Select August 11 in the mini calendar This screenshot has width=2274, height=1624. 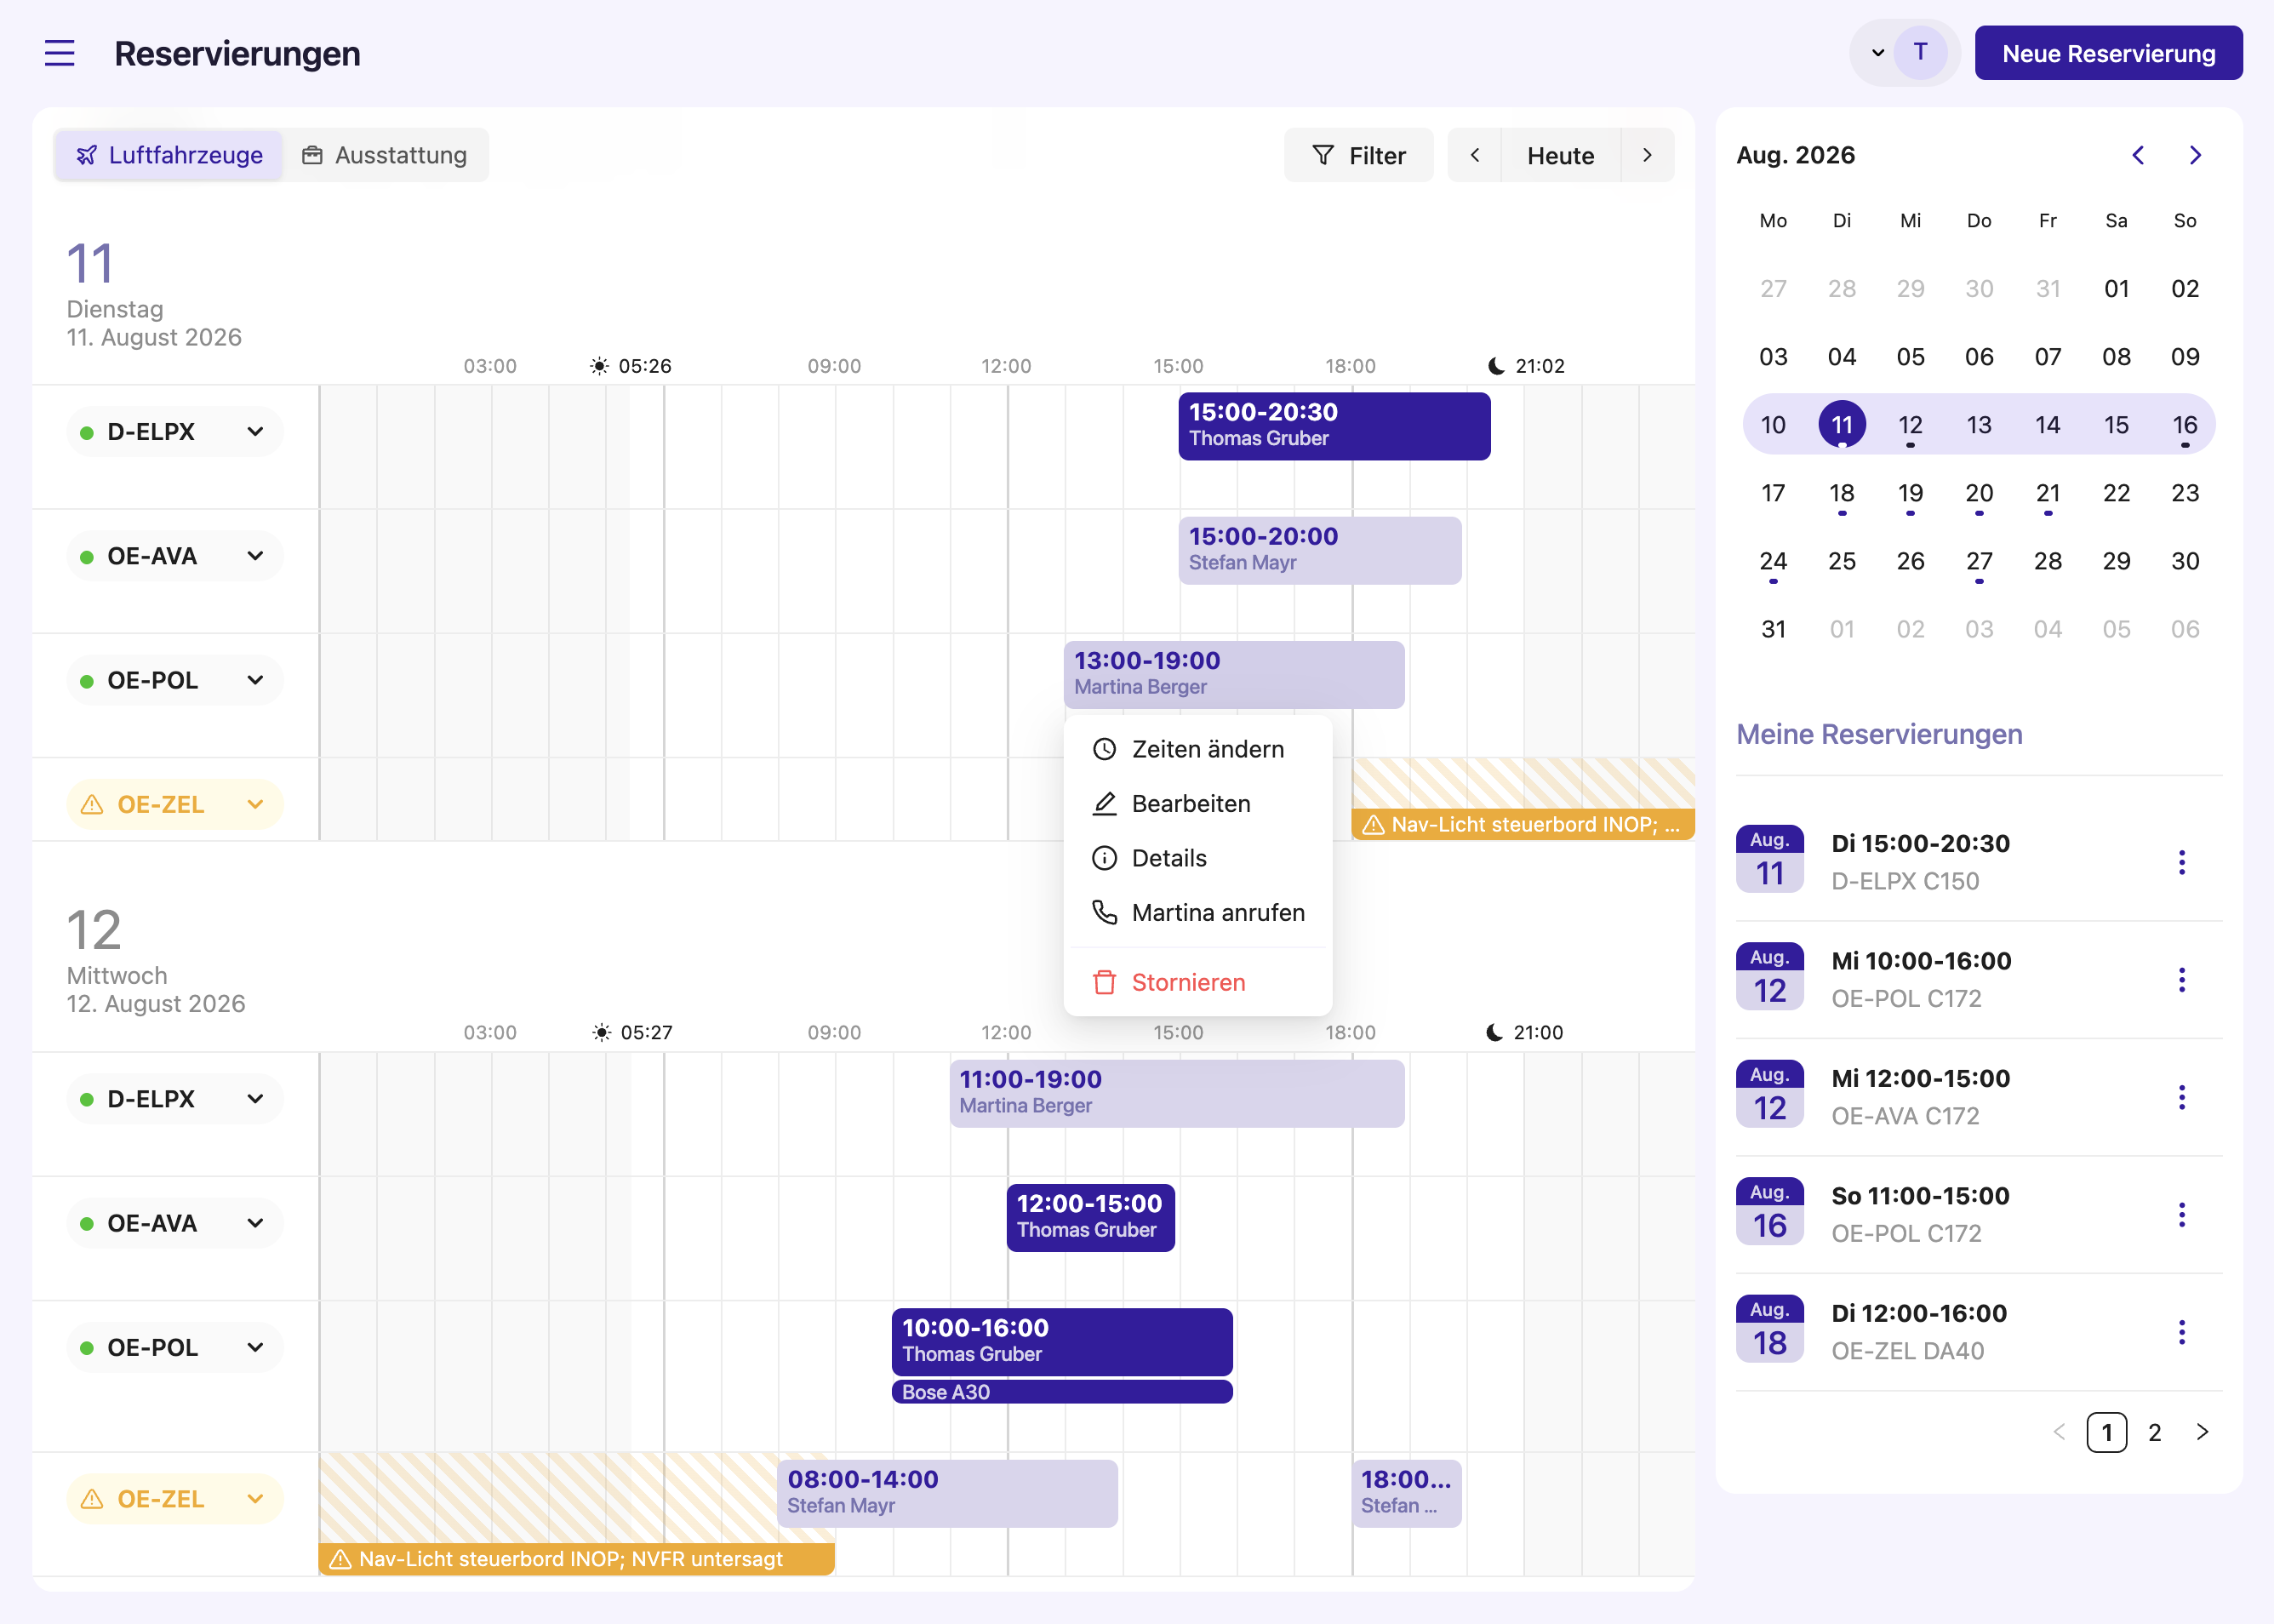[x=1841, y=425]
